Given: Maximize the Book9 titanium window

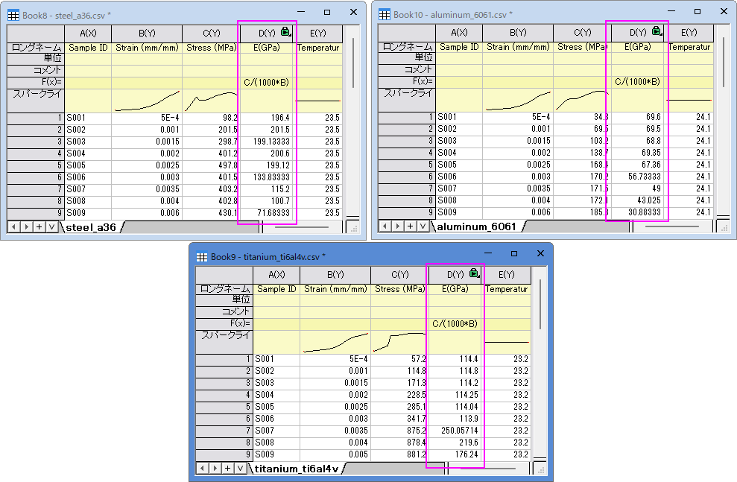Looking at the screenshot, I should [x=514, y=254].
